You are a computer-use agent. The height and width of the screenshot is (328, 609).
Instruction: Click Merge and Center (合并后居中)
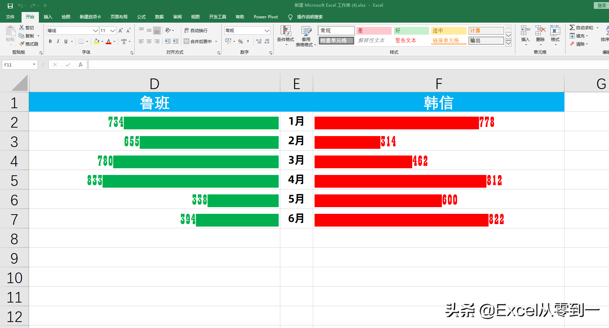pyautogui.click(x=198, y=41)
